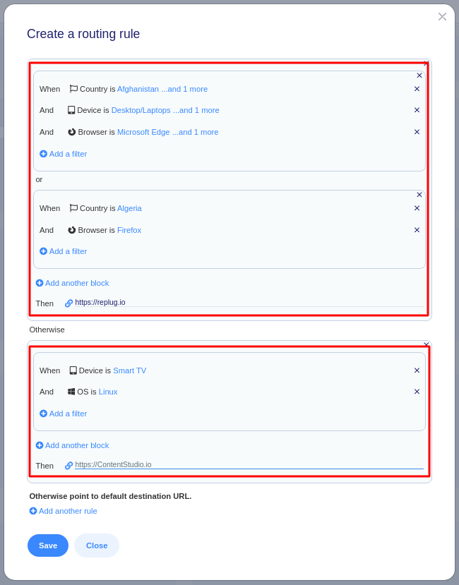Focus the ContentStudio.io destination URL field
Screen dimensions: 459x585
[x=247, y=464]
